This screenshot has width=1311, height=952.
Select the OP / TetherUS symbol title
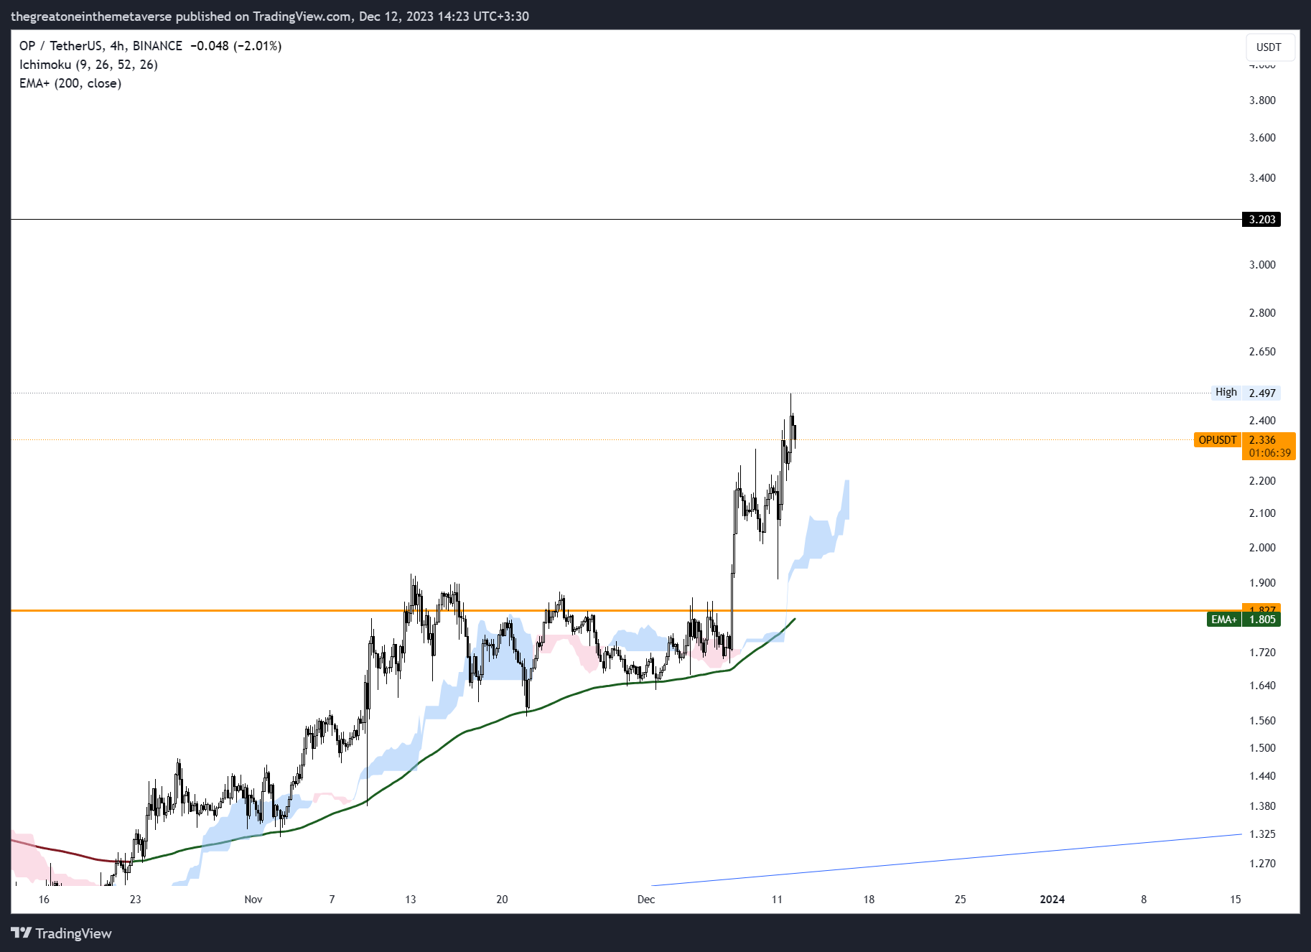(101, 46)
